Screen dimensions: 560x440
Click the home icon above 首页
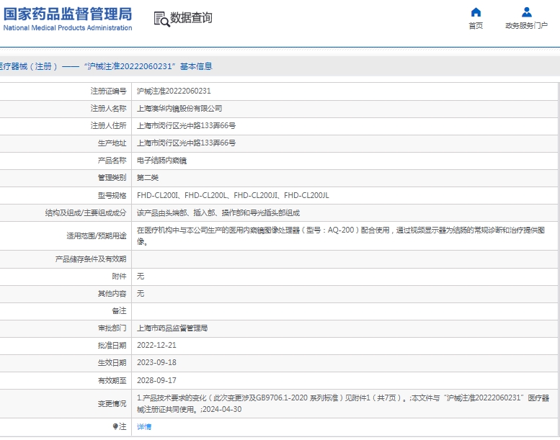[476, 12]
